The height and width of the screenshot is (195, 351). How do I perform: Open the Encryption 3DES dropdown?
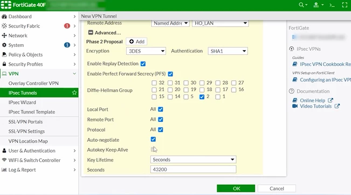146,51
